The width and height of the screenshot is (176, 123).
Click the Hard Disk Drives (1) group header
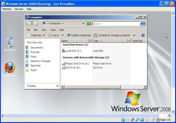tap(75, 45)
